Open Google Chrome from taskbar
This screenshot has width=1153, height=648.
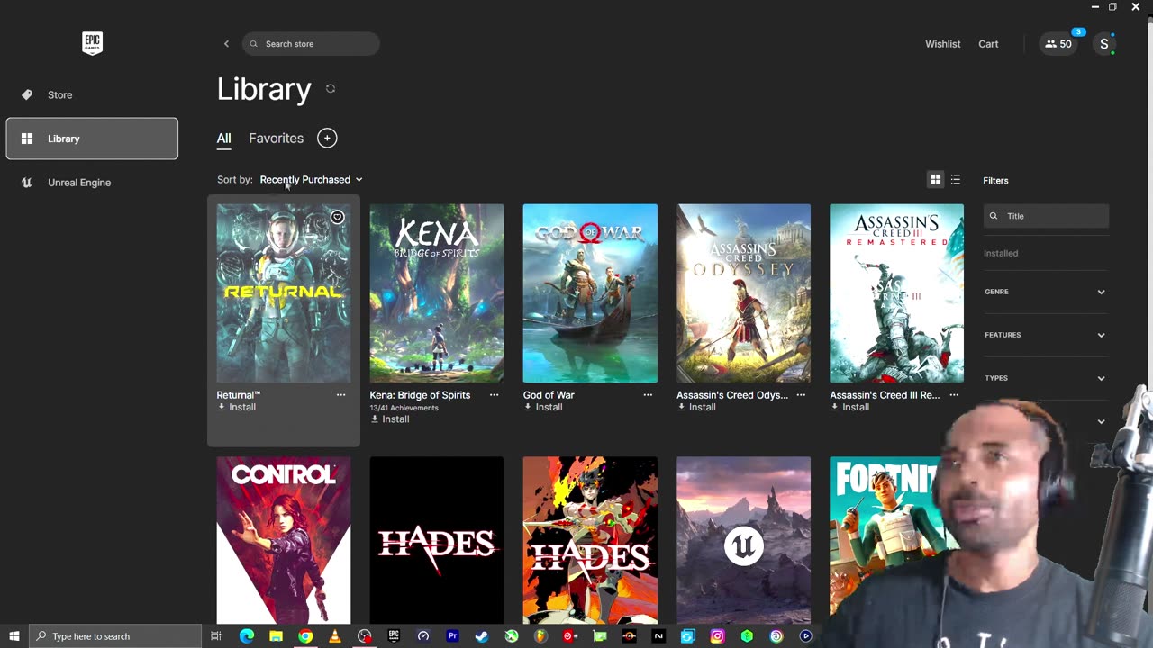point(305,636)
